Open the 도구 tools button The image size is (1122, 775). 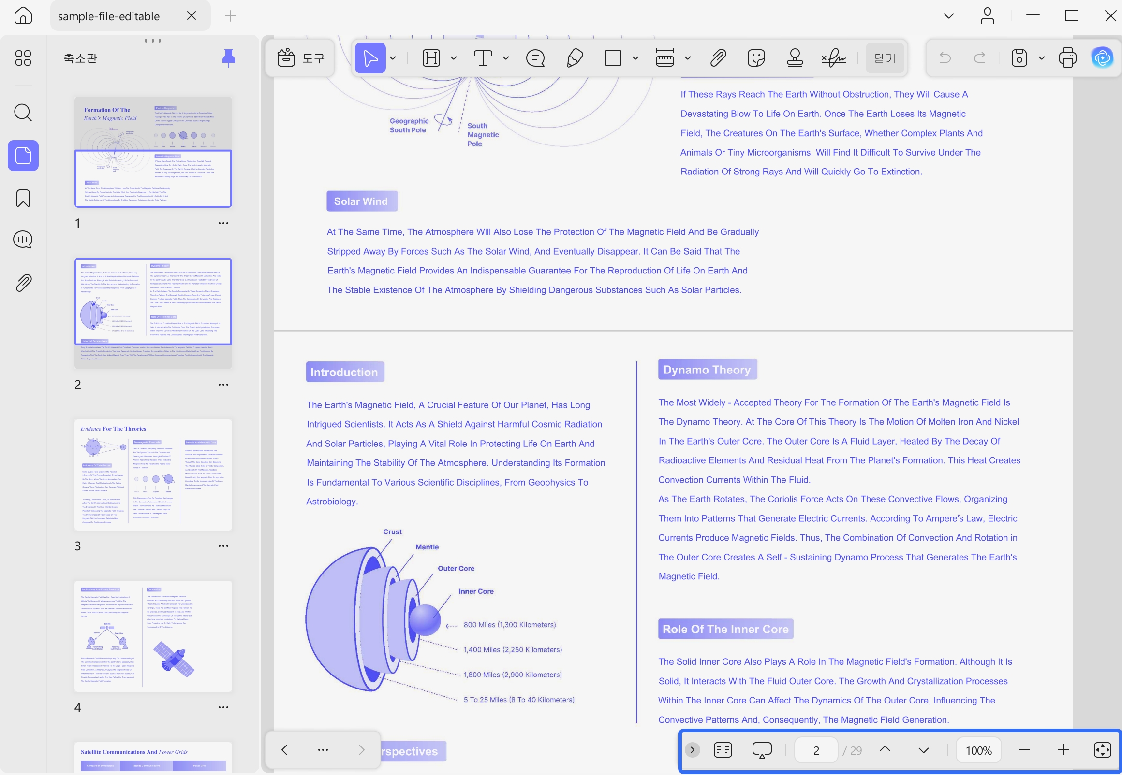coord(300,58)
